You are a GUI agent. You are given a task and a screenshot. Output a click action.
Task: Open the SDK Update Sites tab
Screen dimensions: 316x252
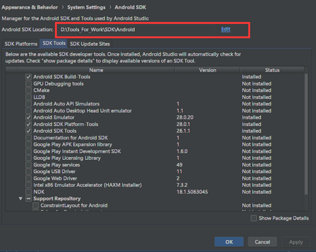coord(90,44)
